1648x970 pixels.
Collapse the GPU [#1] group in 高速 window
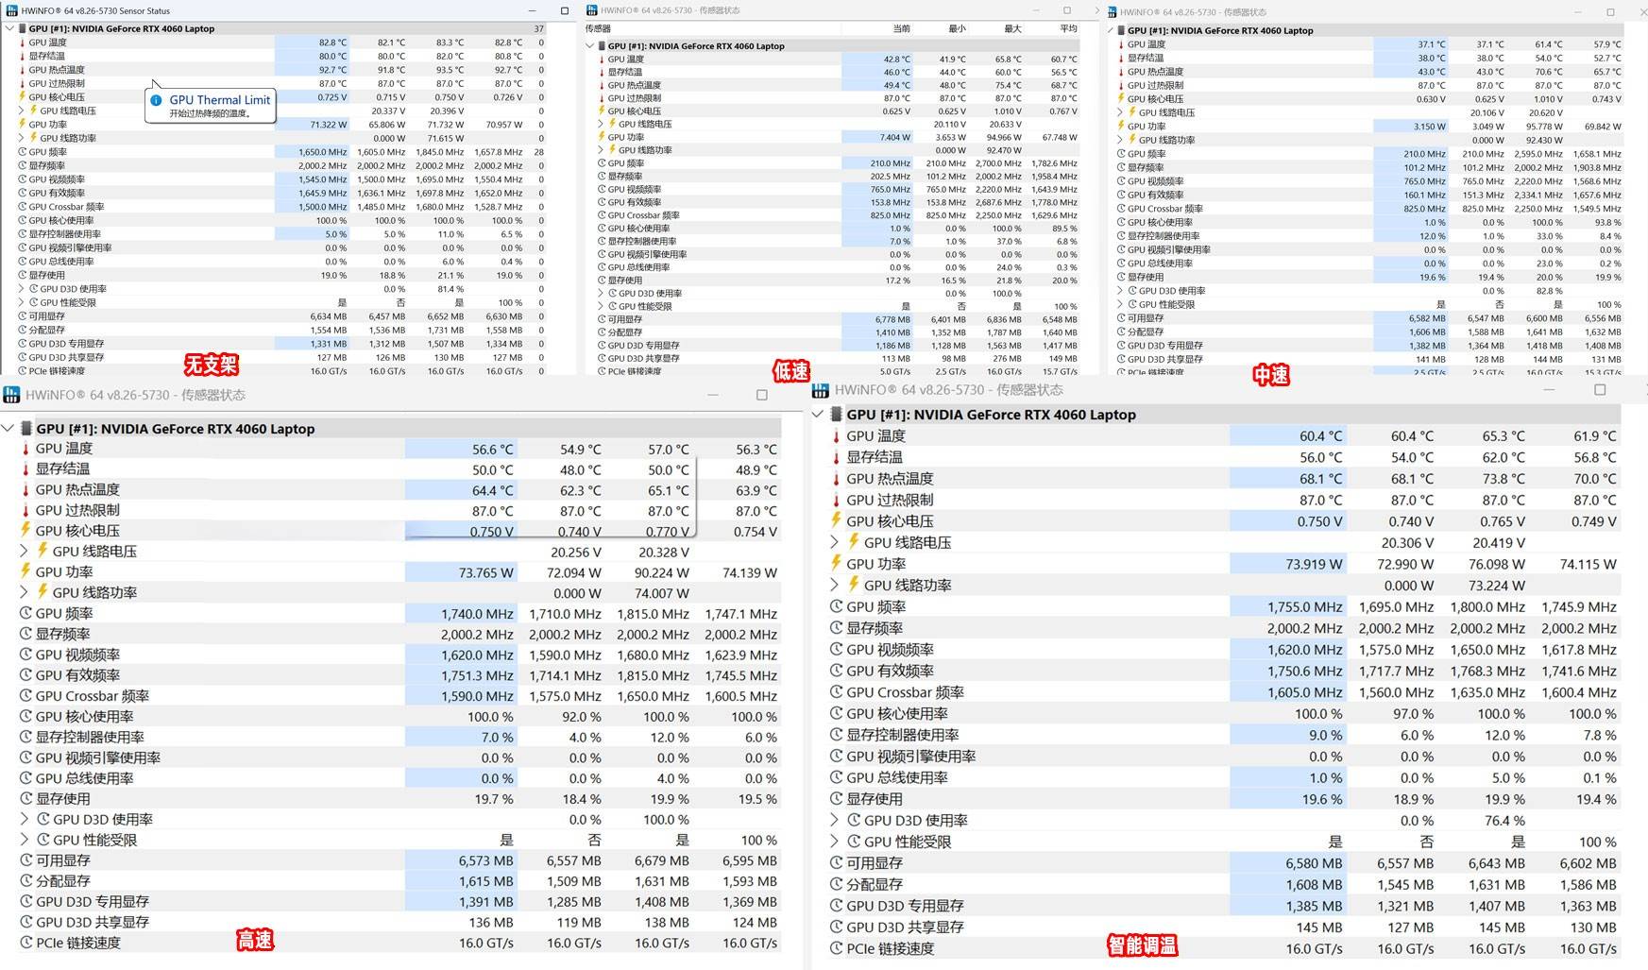click(8, 429)
